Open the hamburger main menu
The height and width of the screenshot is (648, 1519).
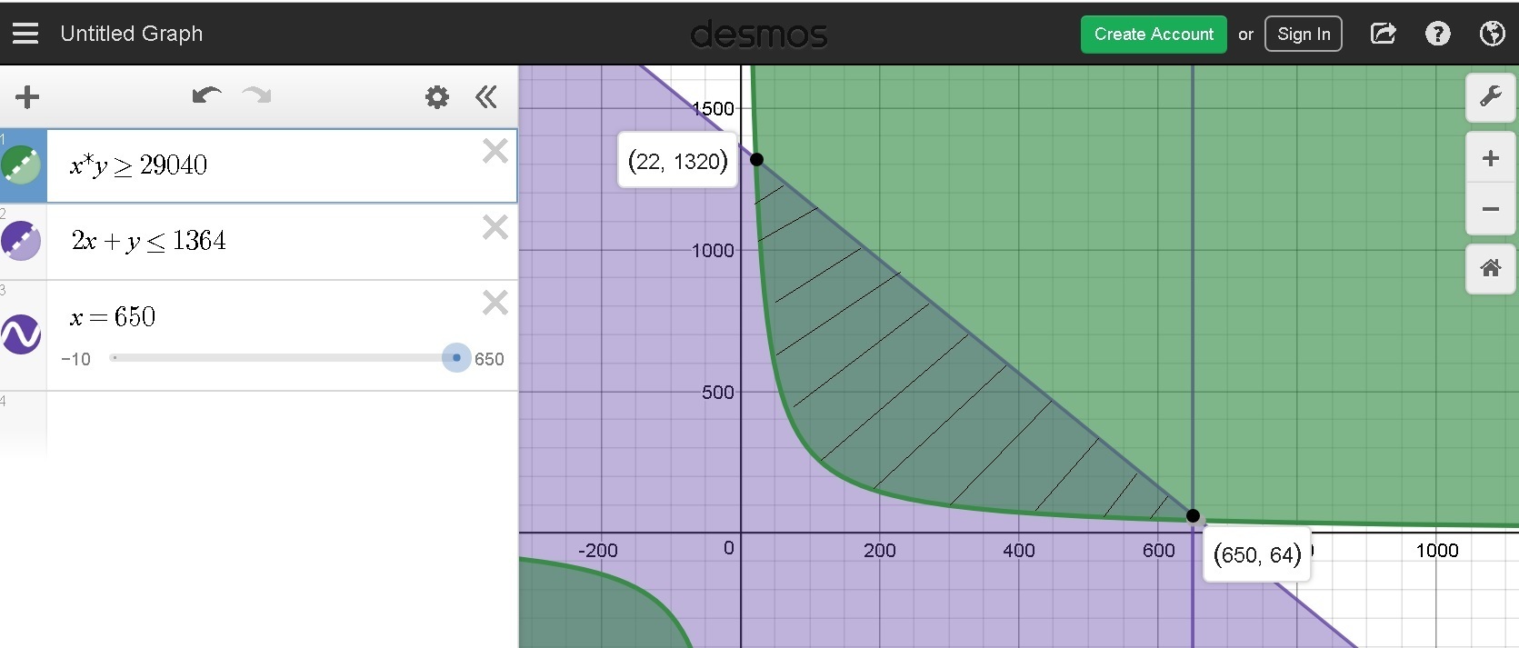tap(25, 34)
